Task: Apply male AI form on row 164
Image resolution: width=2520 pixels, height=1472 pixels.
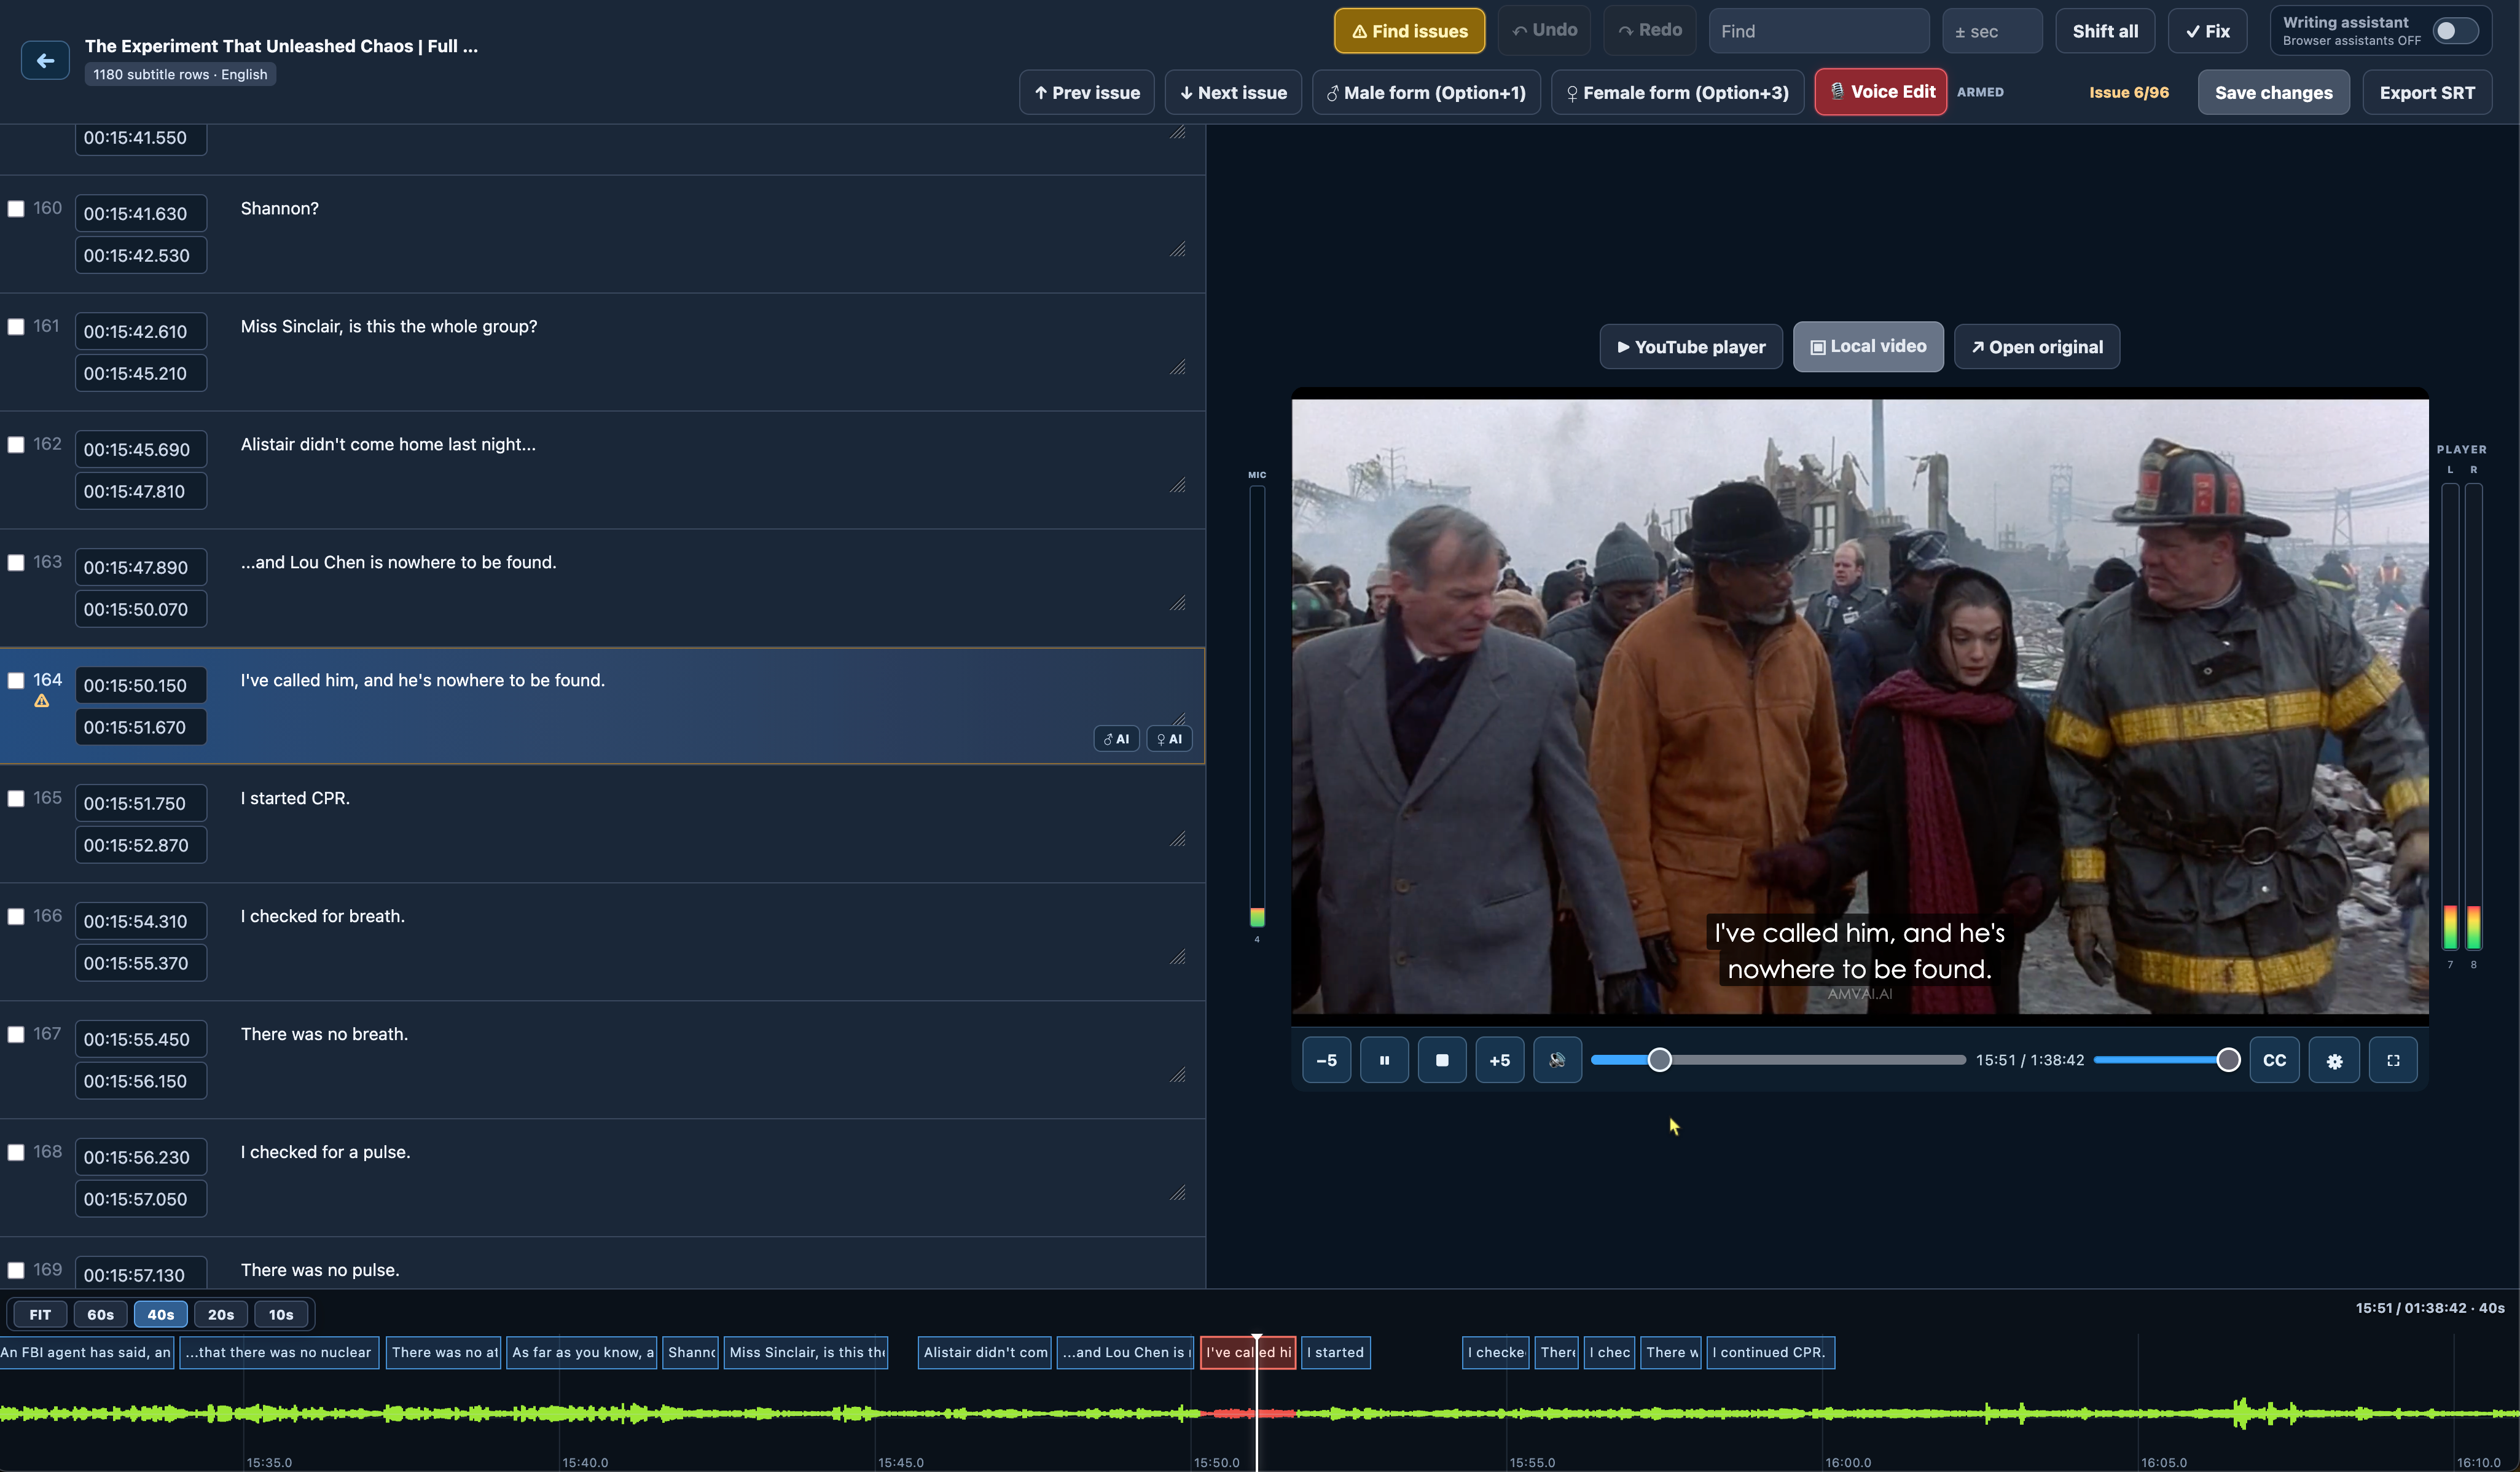Action: [1116, 739]
